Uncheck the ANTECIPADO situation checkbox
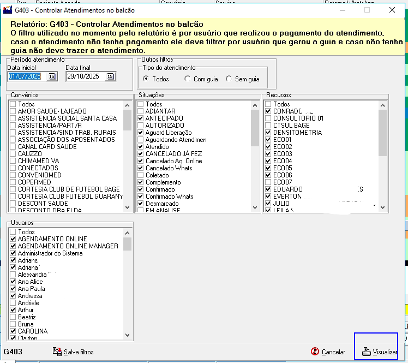This screenshot has width=408, height=363. pyautogui.click(x=141, y=118)
